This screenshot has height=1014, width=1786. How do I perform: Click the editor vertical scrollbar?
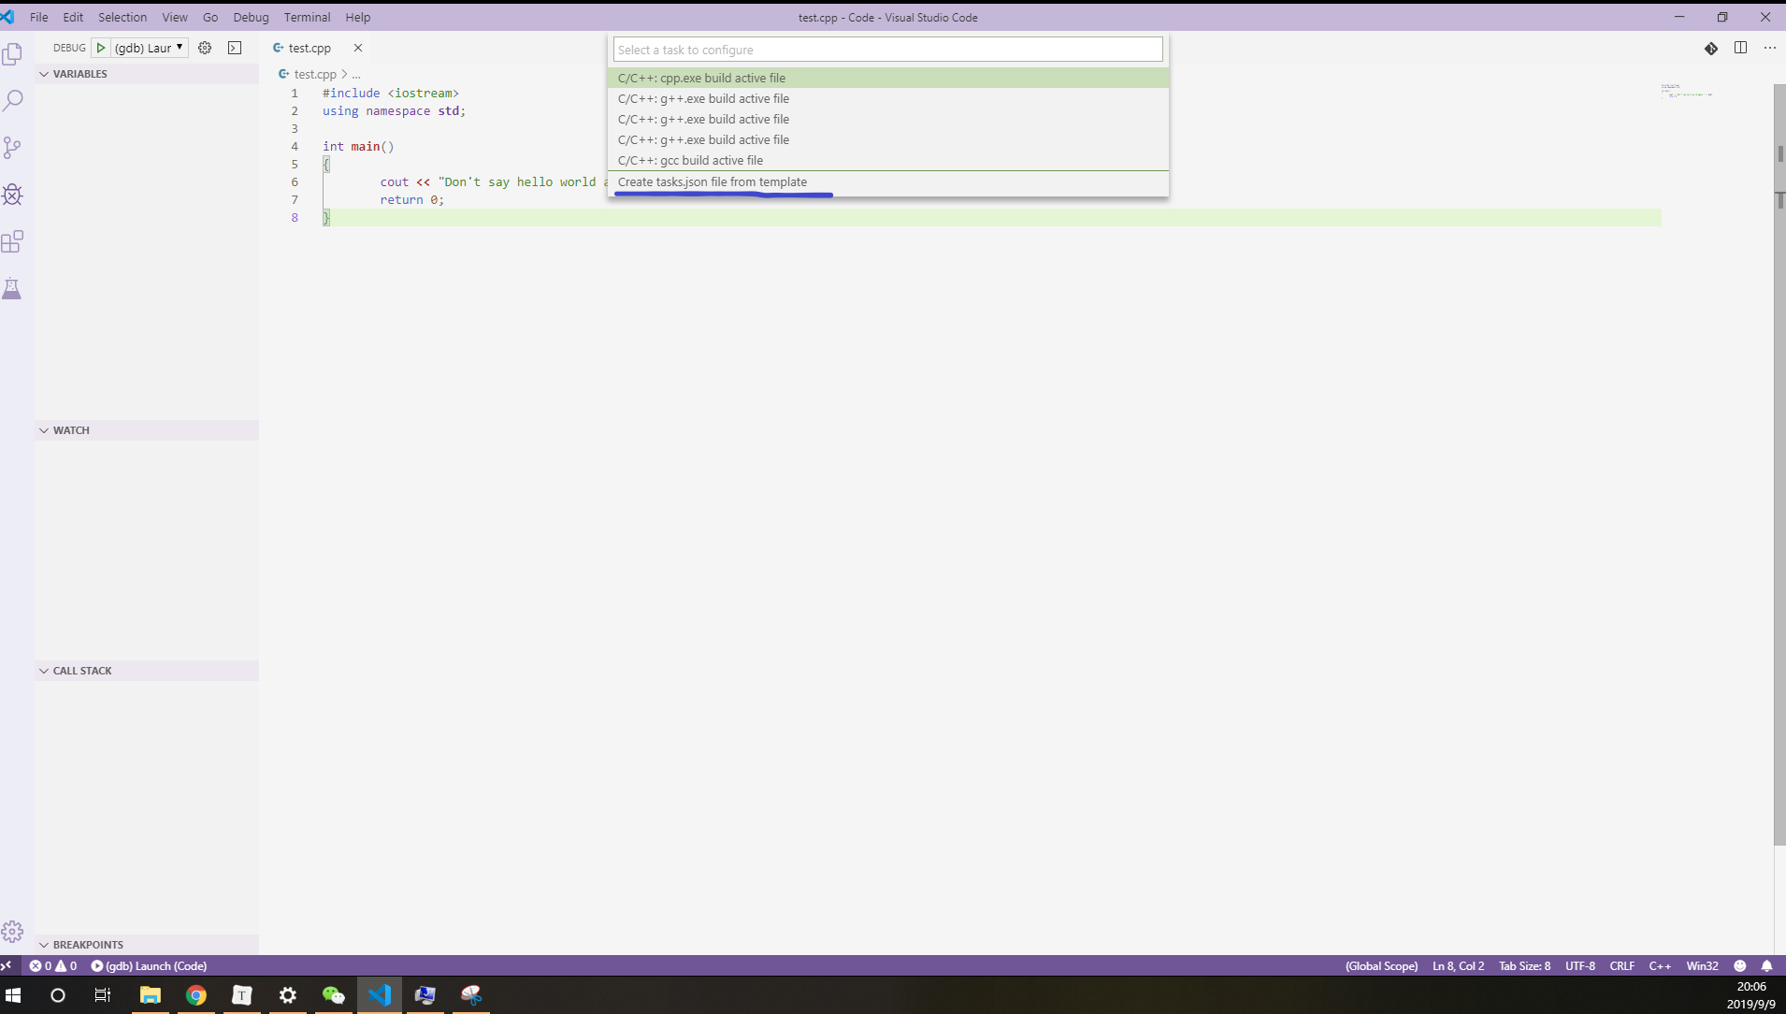(1779, 465)
